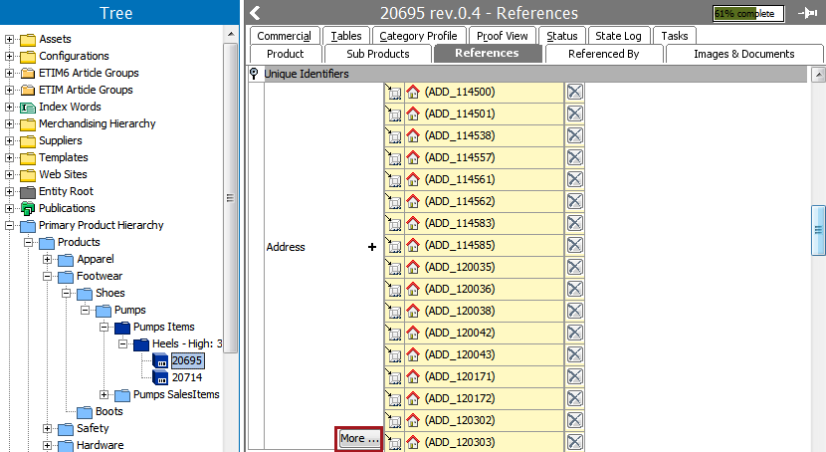
Task: Expand the Assets node
Action: 10,39
